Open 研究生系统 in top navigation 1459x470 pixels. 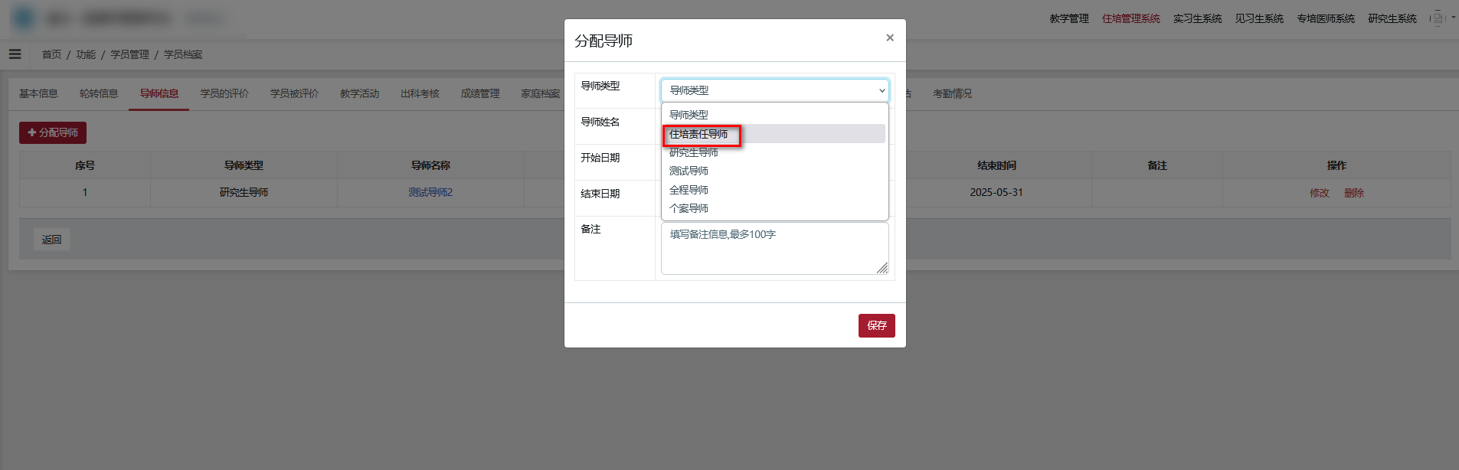point(1392,18)
